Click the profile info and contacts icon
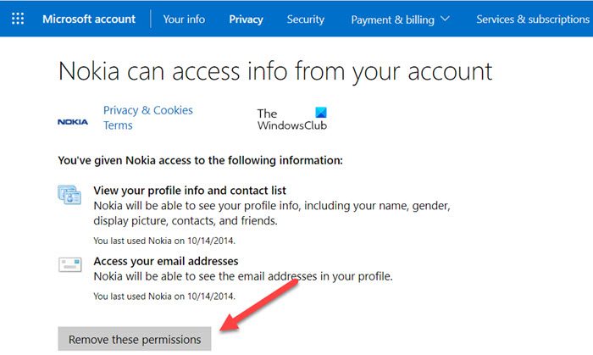The image size is (593, 355). pos(69,196)
